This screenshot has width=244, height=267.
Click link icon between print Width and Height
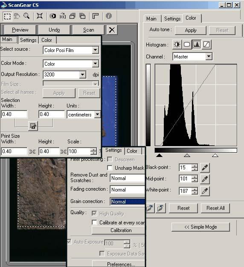[x=32, y=151]
